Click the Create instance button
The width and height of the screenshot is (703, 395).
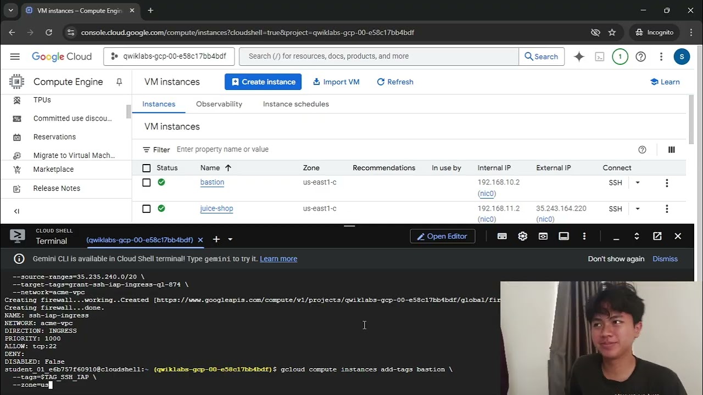[263, 82]
